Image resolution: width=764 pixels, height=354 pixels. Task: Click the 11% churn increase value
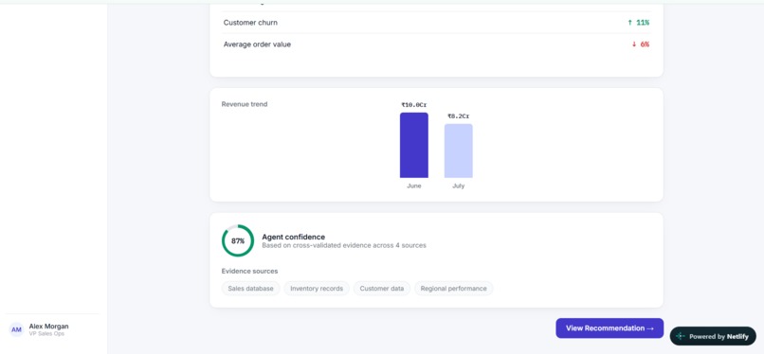coord(638,23)
